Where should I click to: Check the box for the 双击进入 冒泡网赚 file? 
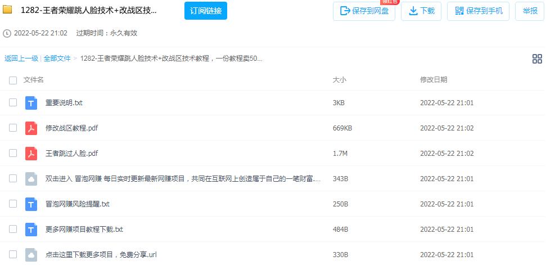point(13,178)
